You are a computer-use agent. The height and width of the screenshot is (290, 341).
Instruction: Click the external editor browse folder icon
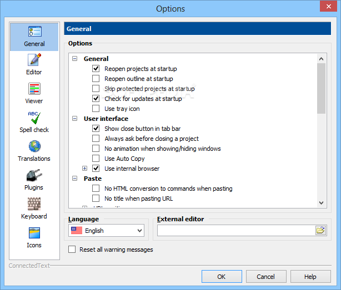[x=320, y=230]
